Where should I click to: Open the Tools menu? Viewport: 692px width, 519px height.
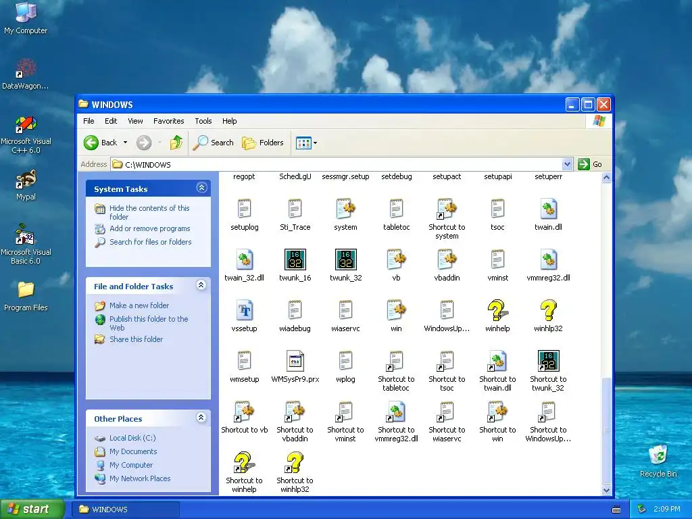pyautogui.click(x=203, y=121)
